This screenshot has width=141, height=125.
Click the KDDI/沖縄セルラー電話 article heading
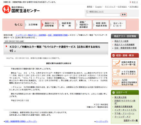pyautogui.click(x=55, y=49)
